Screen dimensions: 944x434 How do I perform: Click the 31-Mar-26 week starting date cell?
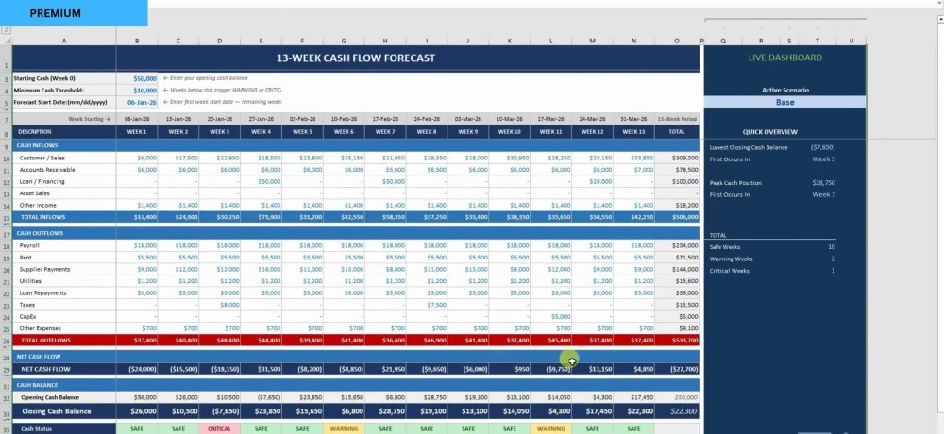[634, 119]
